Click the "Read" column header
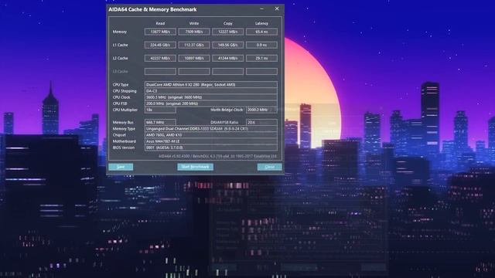The height and width of the screenshot is (278, 495). 160,23
